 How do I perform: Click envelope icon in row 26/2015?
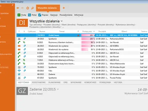click(x=19, y=46)
